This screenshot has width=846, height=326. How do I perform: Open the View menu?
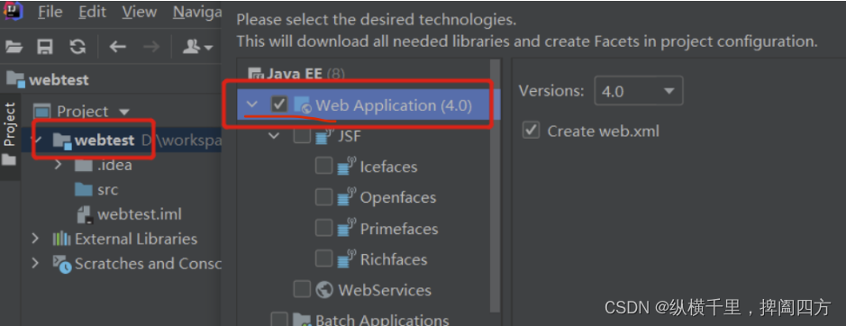tap(140, 13)
